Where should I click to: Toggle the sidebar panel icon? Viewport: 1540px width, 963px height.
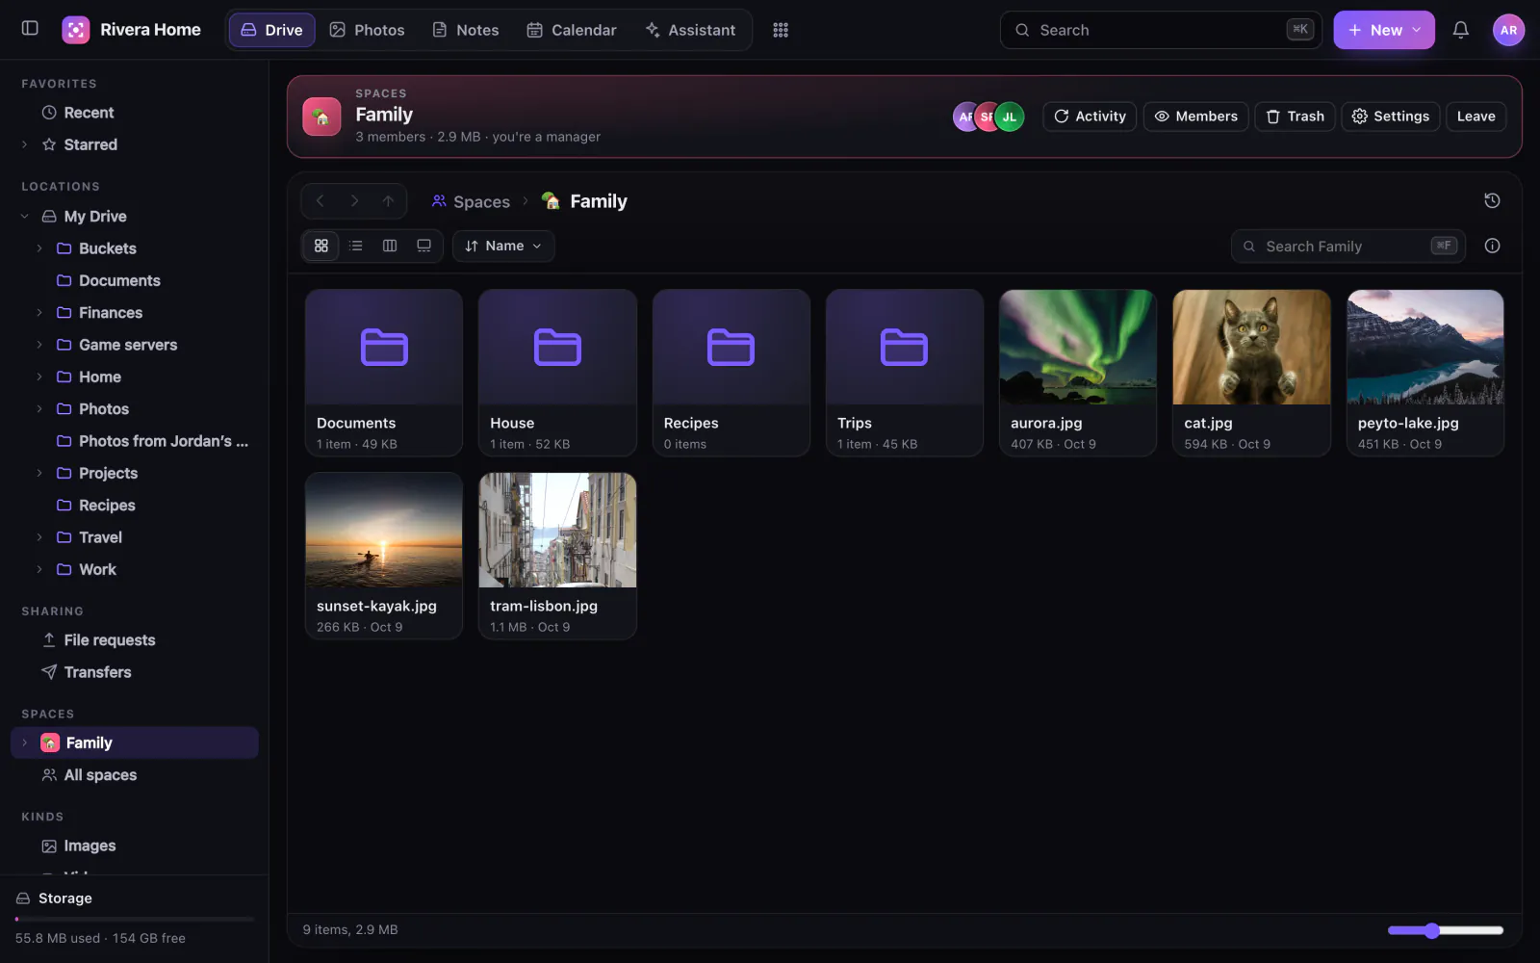[x=30, y=29]
